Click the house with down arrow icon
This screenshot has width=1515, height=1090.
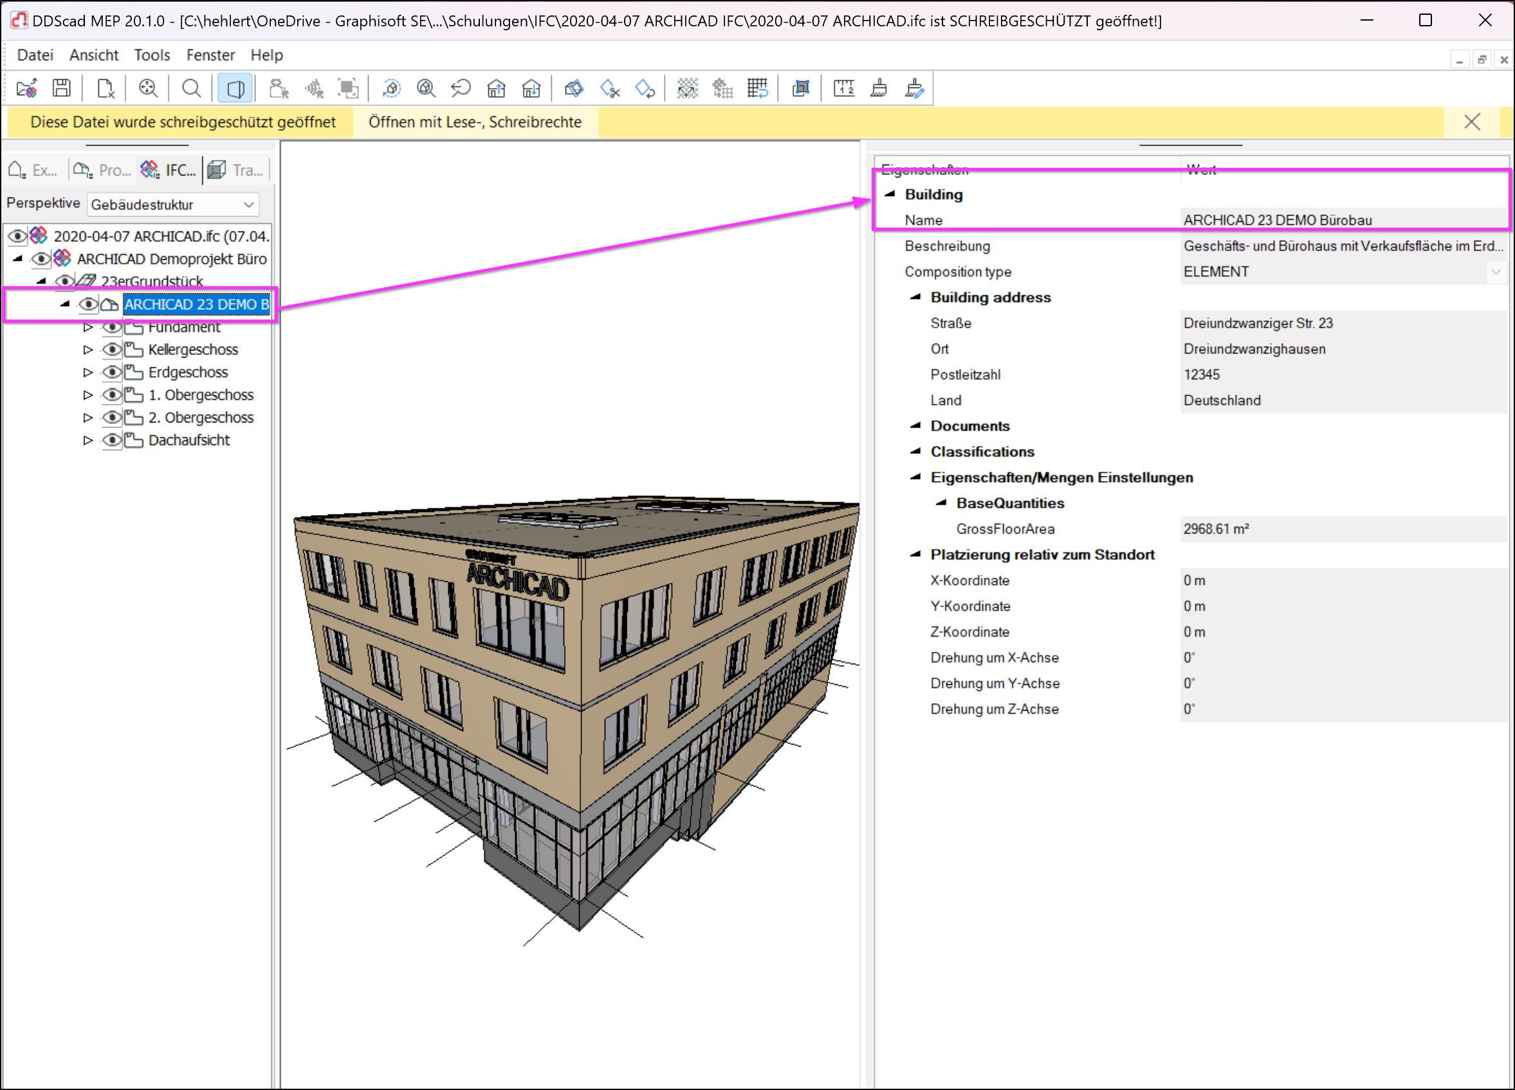[x=531, y=88]
